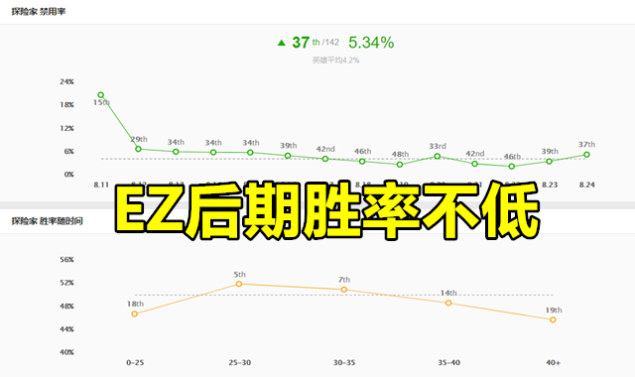
Task: Select the 48th rank data point
Action: [400, 165]
